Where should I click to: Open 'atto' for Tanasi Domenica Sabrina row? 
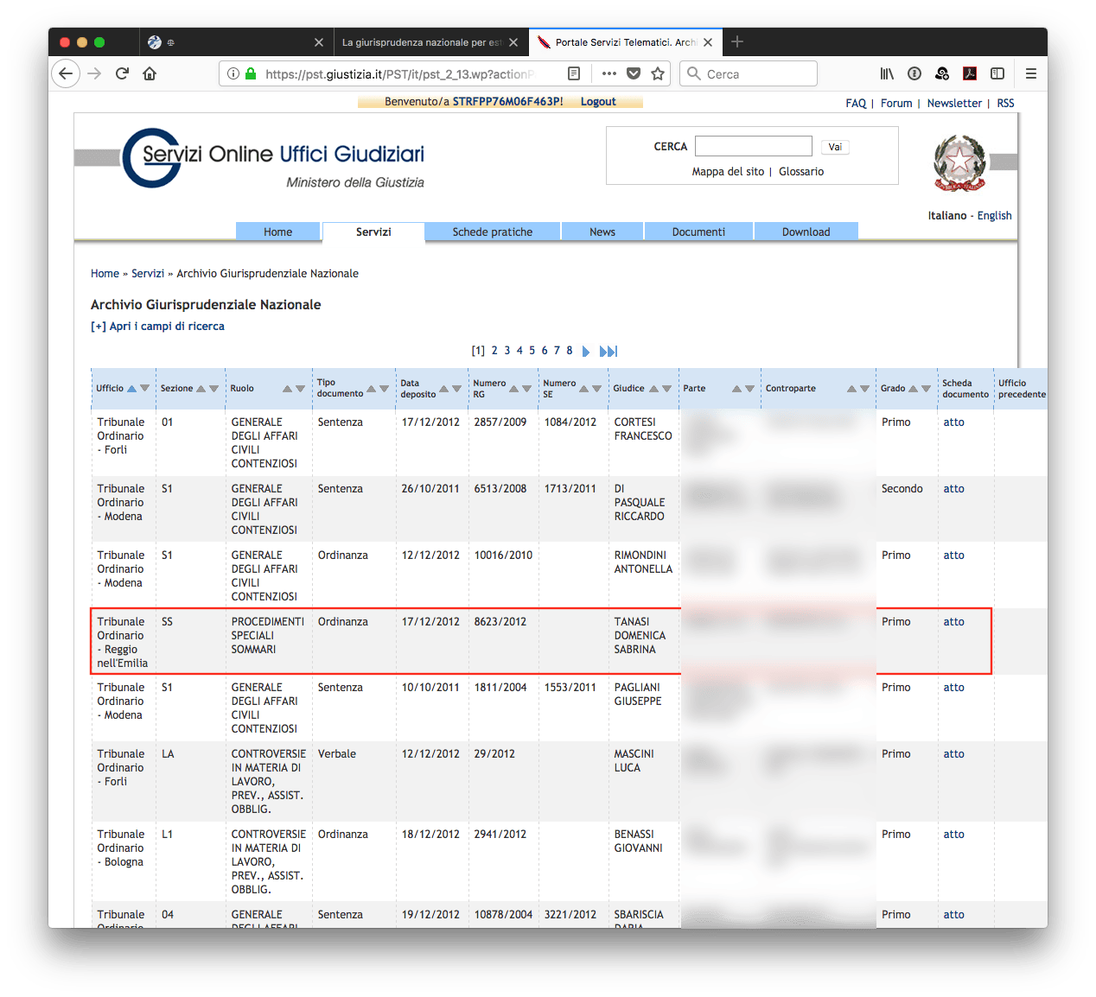(x=953, y=622)
